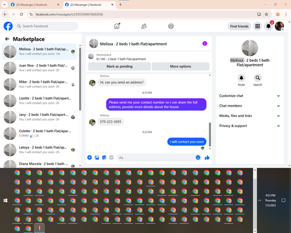291x233 pixels.
Task: Close the first Messenger browser tab
Action: (58, 5)
